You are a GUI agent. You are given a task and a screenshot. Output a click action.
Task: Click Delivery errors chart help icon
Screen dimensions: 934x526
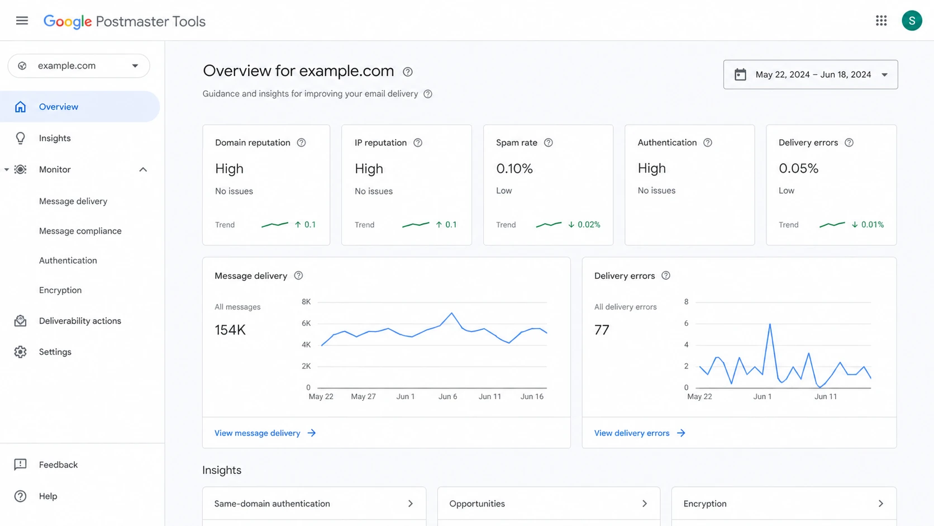pyautogui.click(x=666, y=276)
